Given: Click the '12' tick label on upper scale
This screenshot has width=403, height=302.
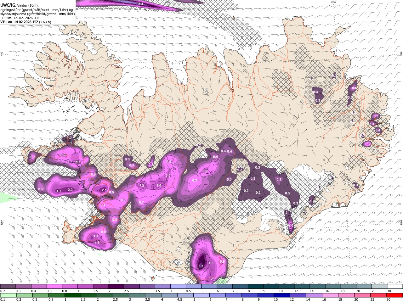Looking at the screenshot, I should 296,291.
